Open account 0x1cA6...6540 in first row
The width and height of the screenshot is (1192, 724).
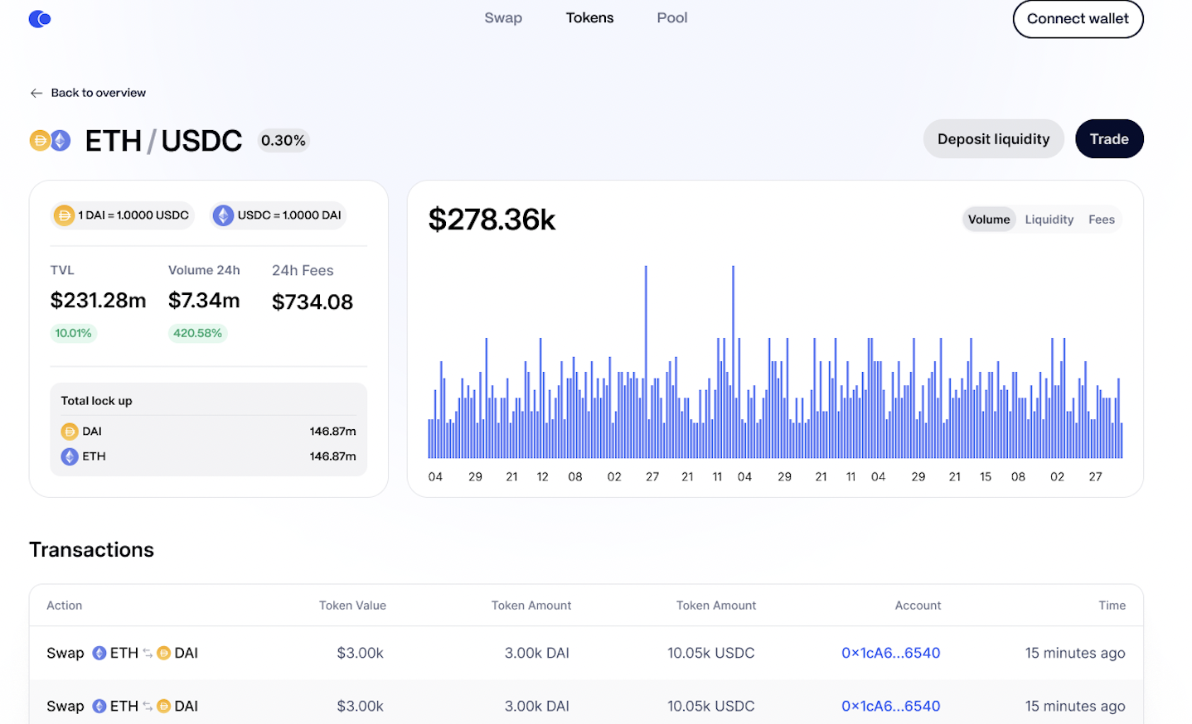click(890, 653)
